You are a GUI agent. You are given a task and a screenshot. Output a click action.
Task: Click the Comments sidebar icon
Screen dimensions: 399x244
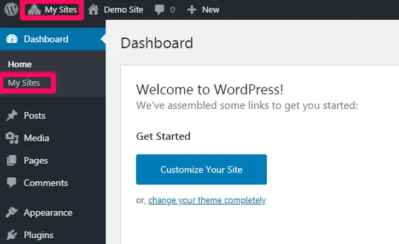coord(11,183)
